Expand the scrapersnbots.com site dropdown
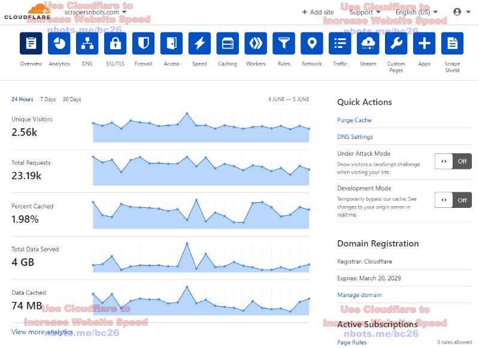 point(95,12)
